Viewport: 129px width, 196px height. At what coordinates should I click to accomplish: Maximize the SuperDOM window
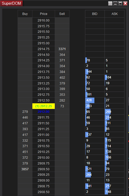tap(120, 3)
